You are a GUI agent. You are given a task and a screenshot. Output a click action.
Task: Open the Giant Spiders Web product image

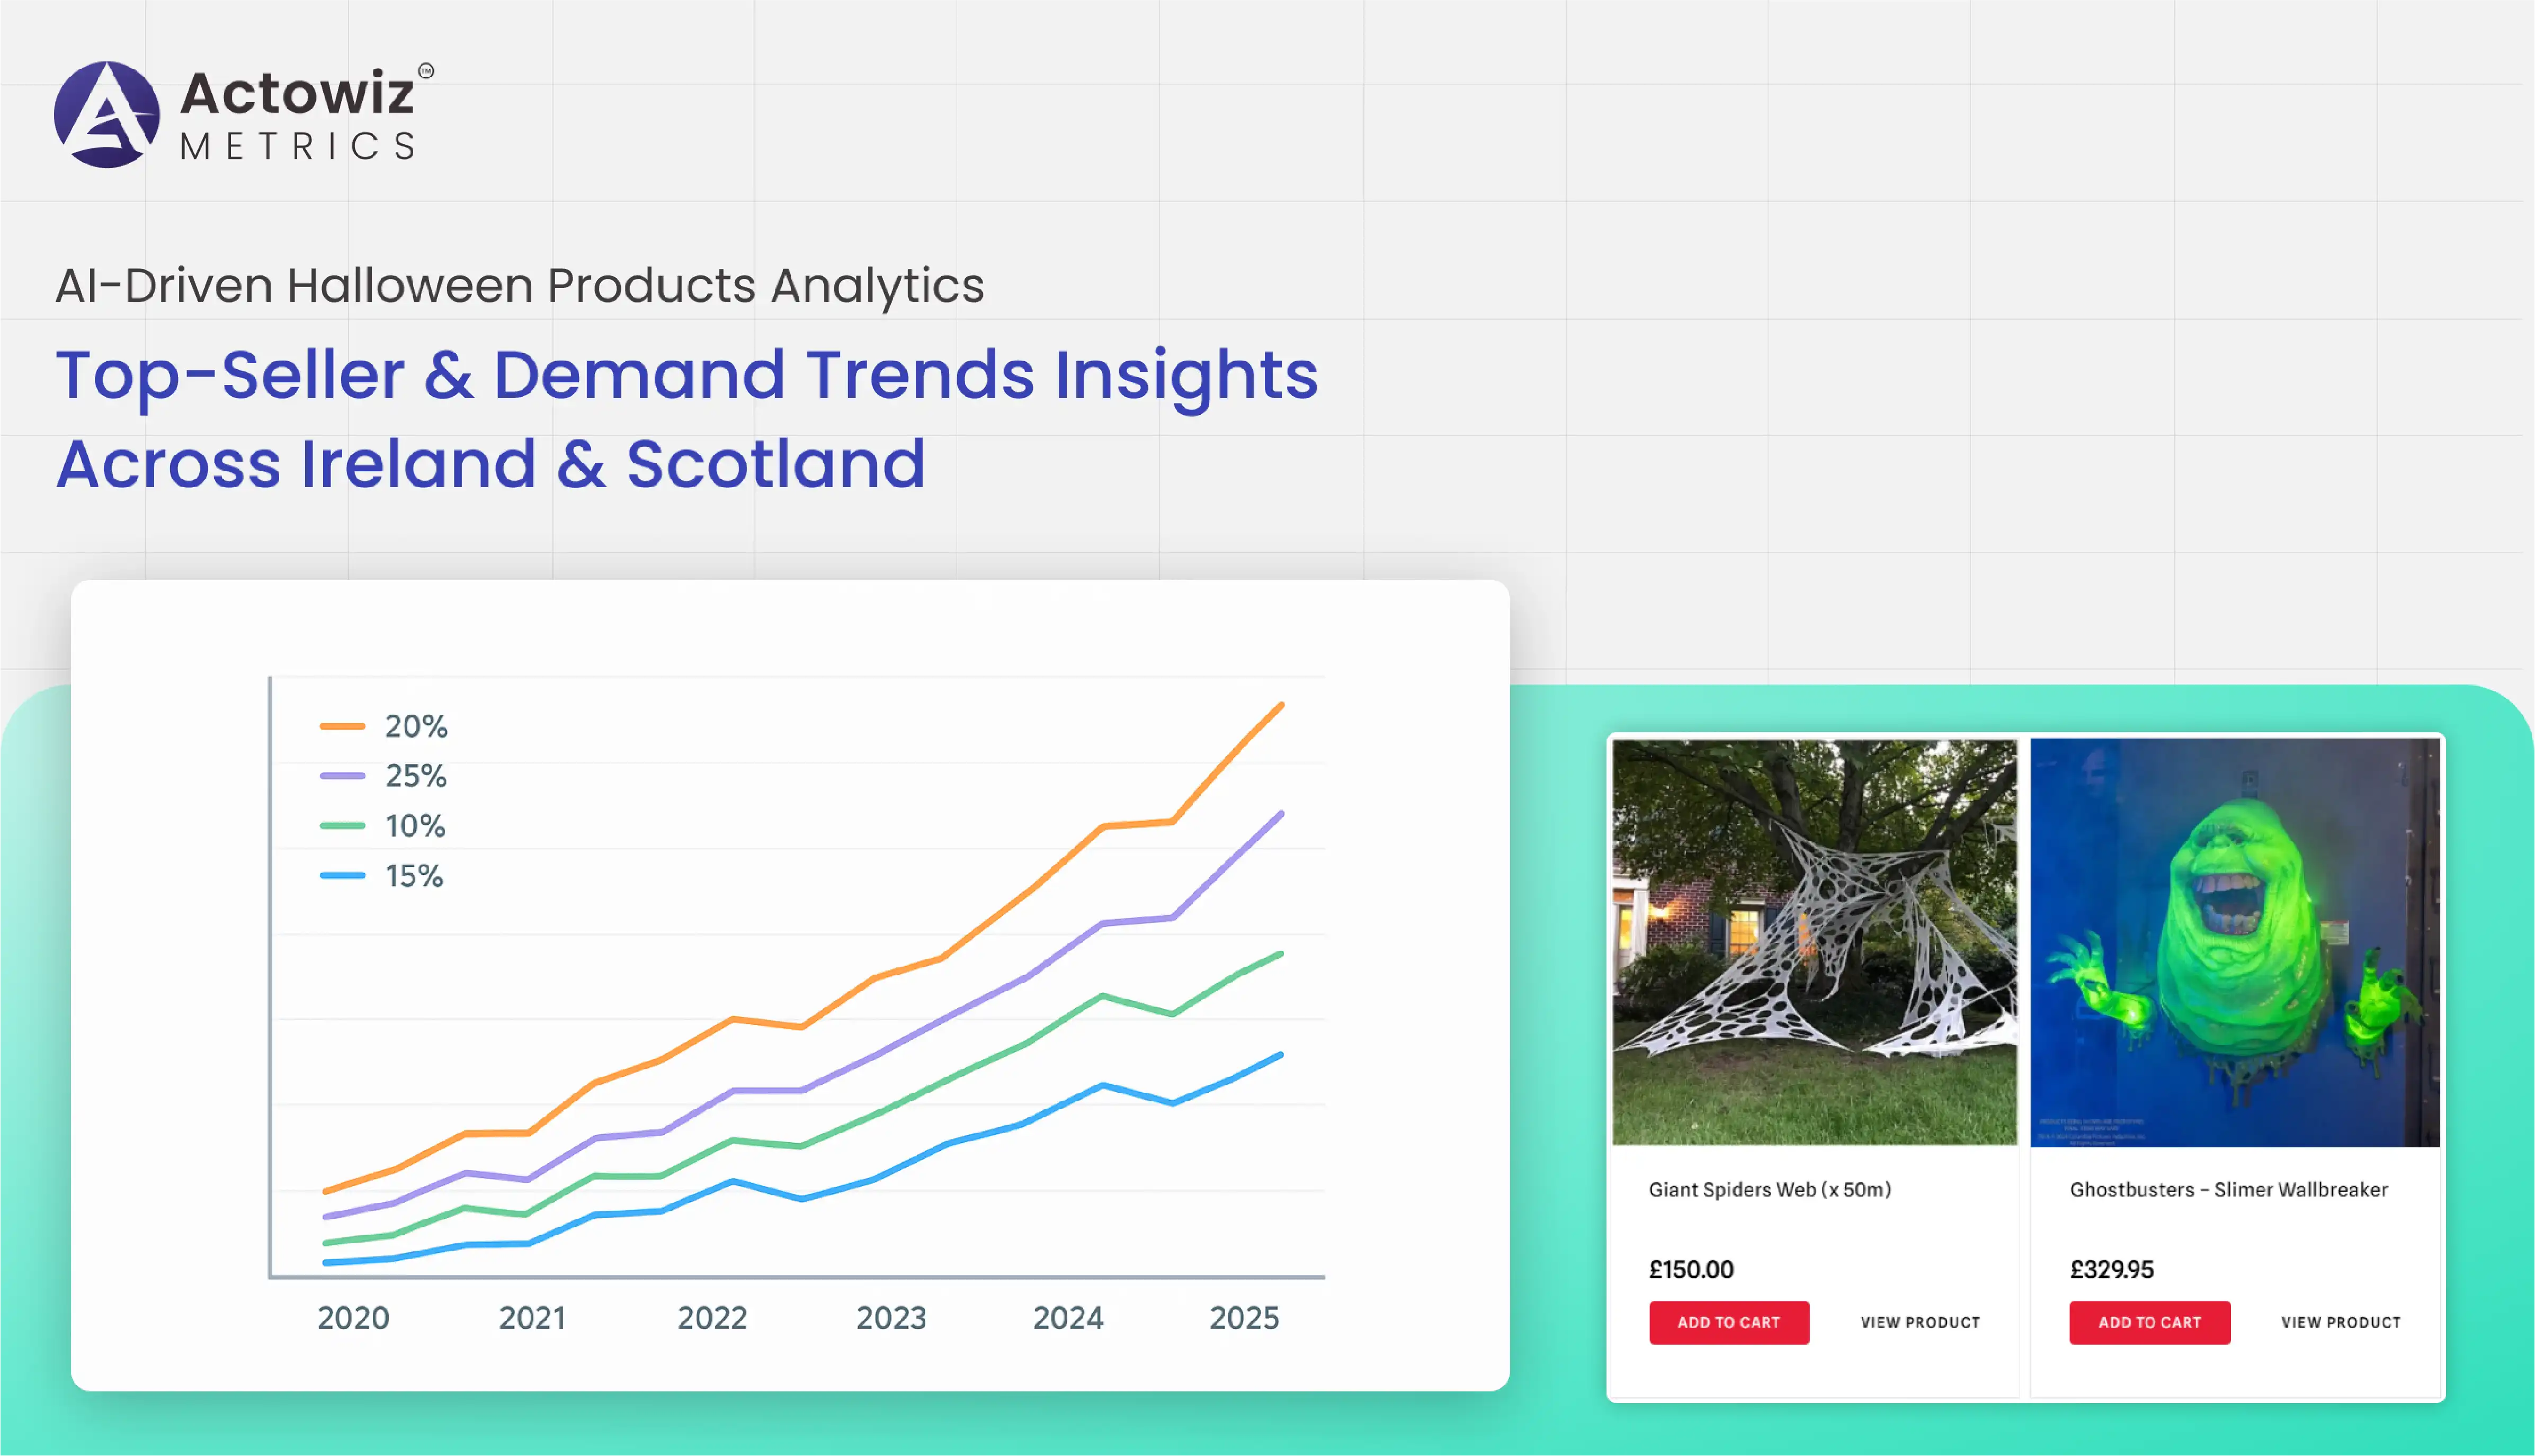(1814, 942)
